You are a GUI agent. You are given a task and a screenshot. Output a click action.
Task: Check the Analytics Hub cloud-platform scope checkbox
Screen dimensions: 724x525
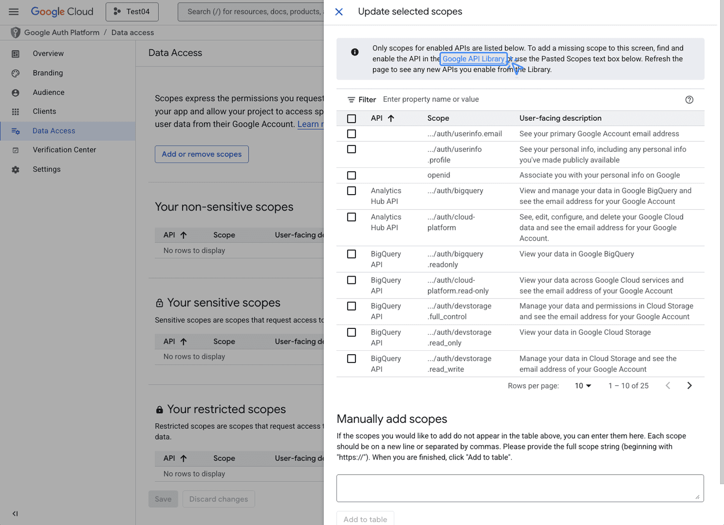click(352, 217)
